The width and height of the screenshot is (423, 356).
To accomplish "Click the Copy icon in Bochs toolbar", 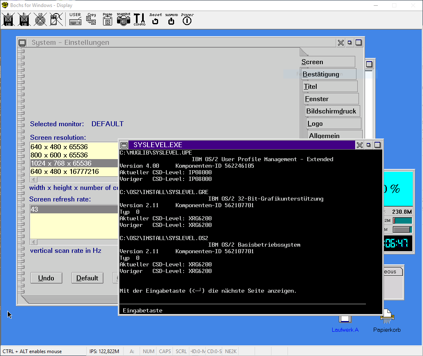I will pos(91,19).
